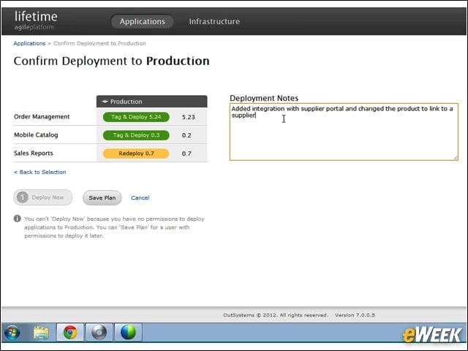Screen dimensions: 468x351
Task: Choose Redeploy 0.7 for Sales Reports
Action: (136, 154)
